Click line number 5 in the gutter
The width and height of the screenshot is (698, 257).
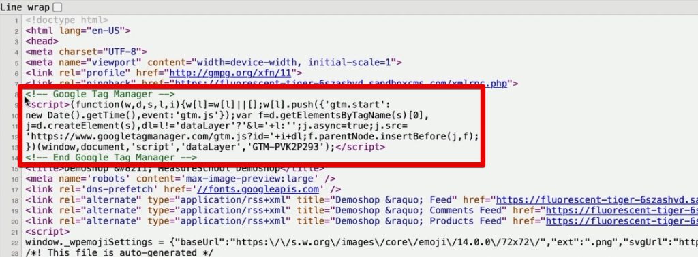16,63
